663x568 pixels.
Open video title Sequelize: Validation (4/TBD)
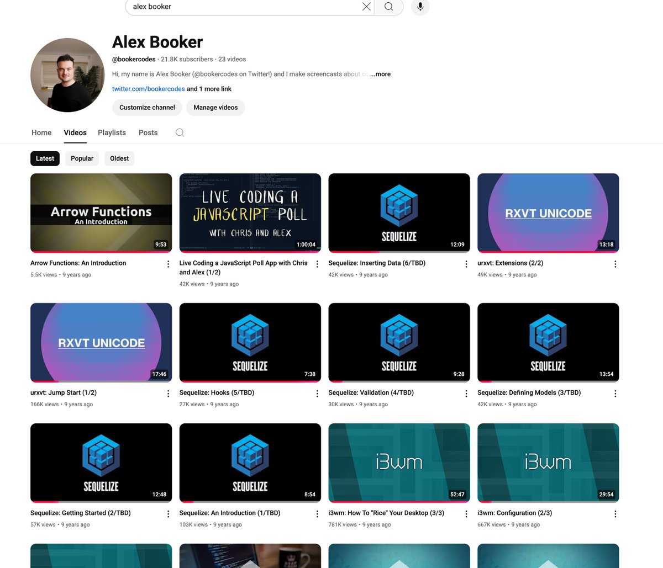coord(371,393)
